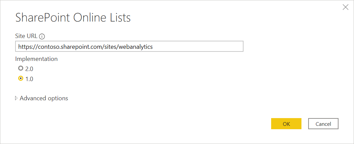The height and width of the screenshot is (144, 354).
Task: Select the 2.0 implementation radio button
Action: coord(21,68)
